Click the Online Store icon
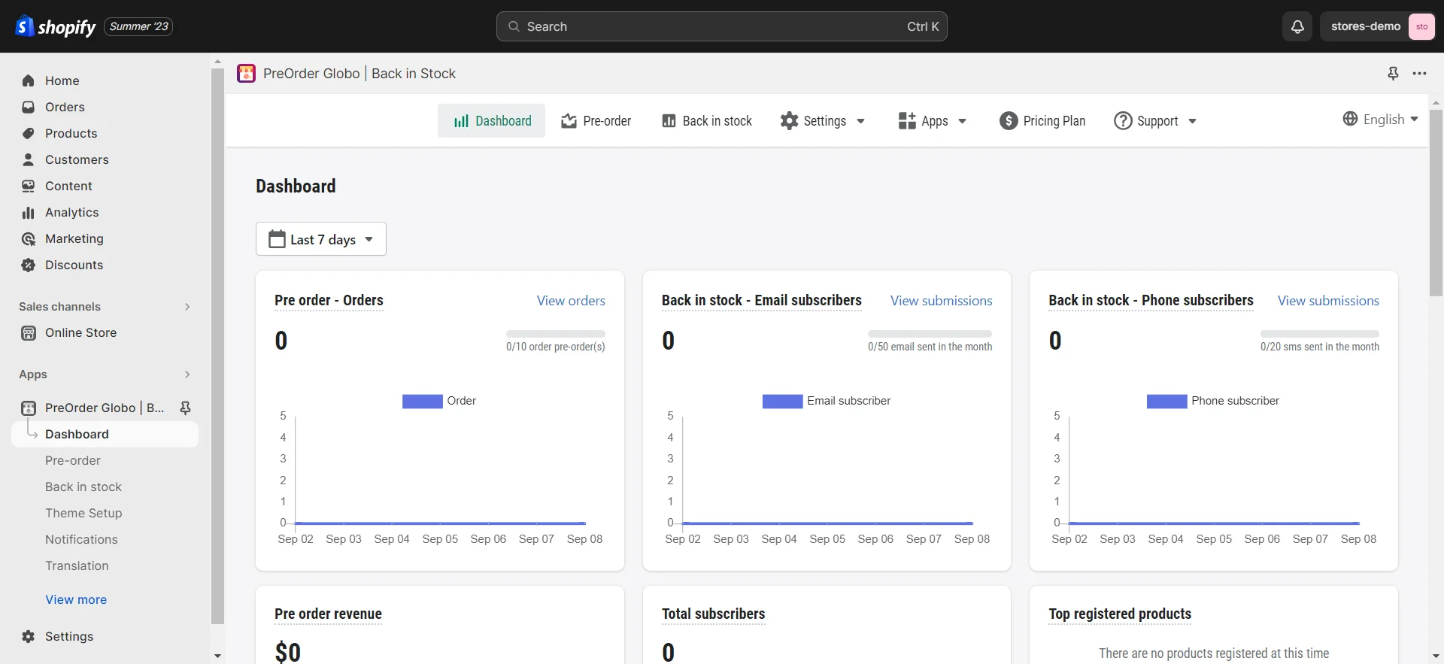 [x=29, y=332]
